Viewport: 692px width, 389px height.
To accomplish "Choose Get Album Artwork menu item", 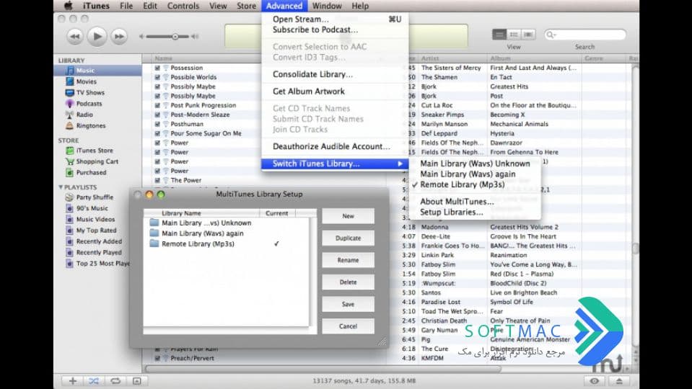I will 335,91.
